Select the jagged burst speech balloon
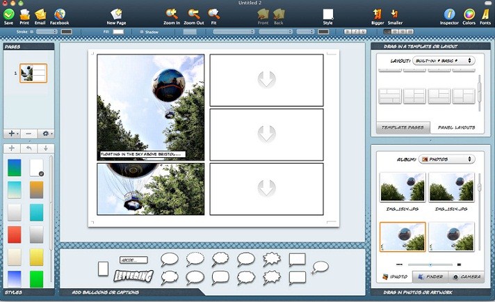The image size is (495, 302). (x=271, y=260)
